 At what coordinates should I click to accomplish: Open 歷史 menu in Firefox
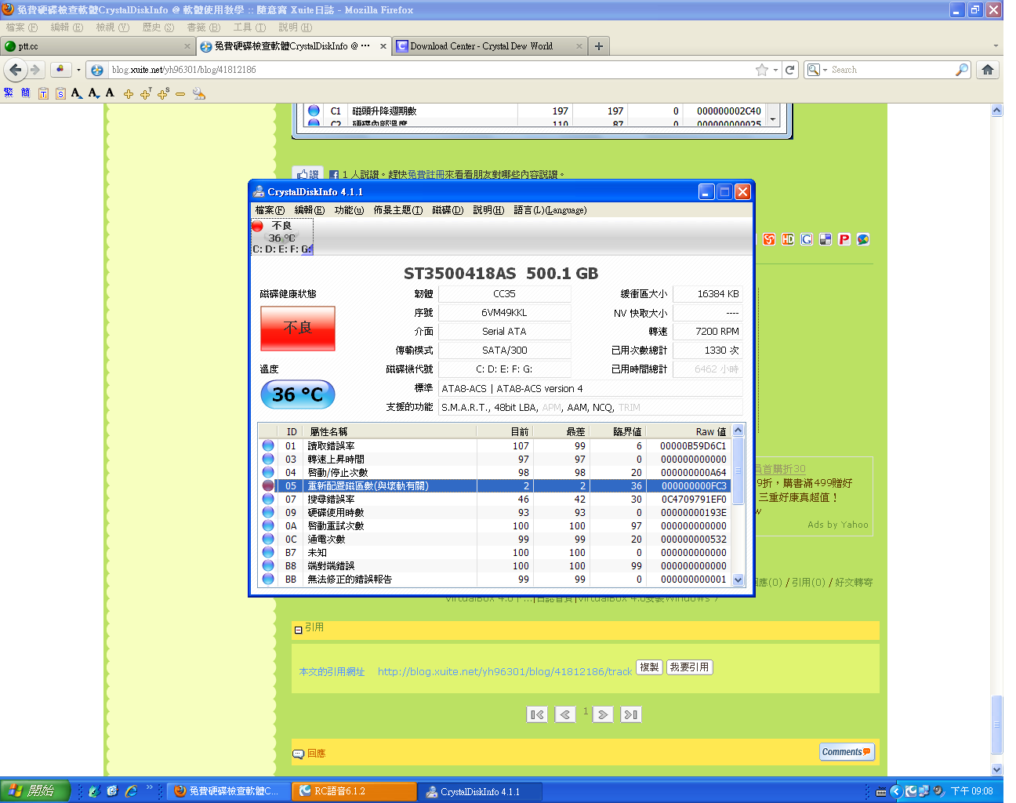[158, 27]
